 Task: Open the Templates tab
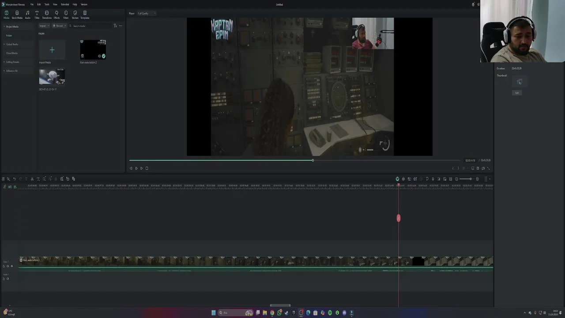pos(85,15)
